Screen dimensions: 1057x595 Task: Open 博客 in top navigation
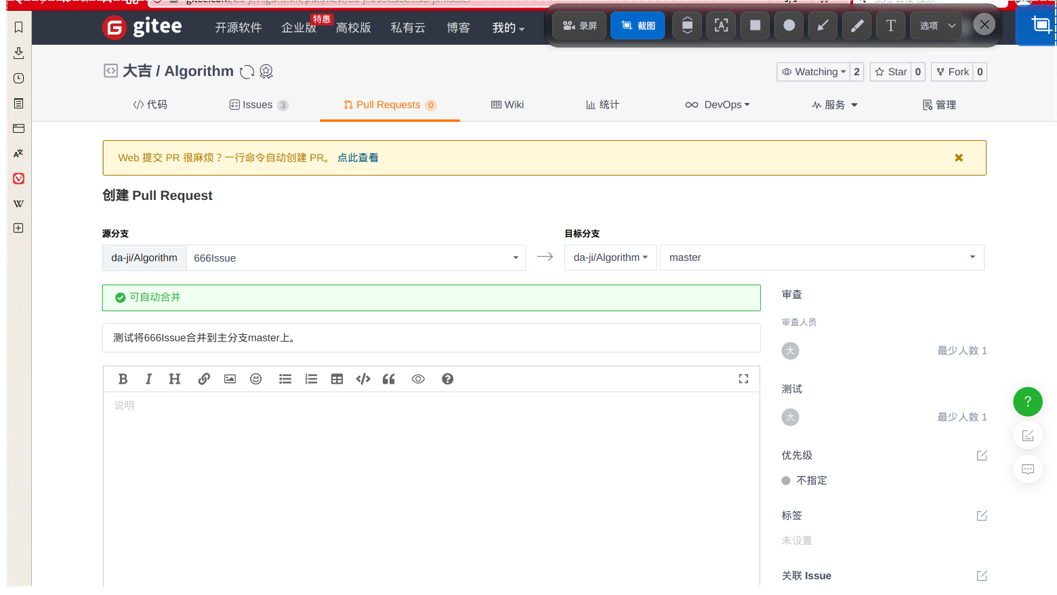[x=458, y=28]
